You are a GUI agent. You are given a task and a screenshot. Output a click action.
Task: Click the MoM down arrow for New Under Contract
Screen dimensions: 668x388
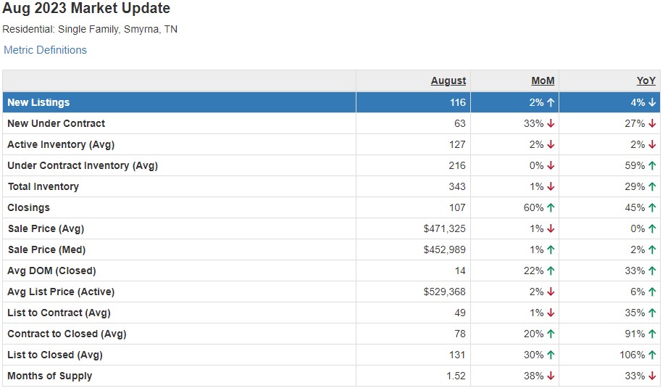(551, 123)
